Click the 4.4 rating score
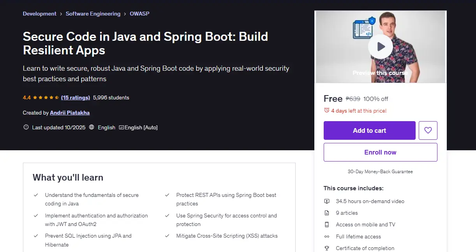 coord(27,97)
